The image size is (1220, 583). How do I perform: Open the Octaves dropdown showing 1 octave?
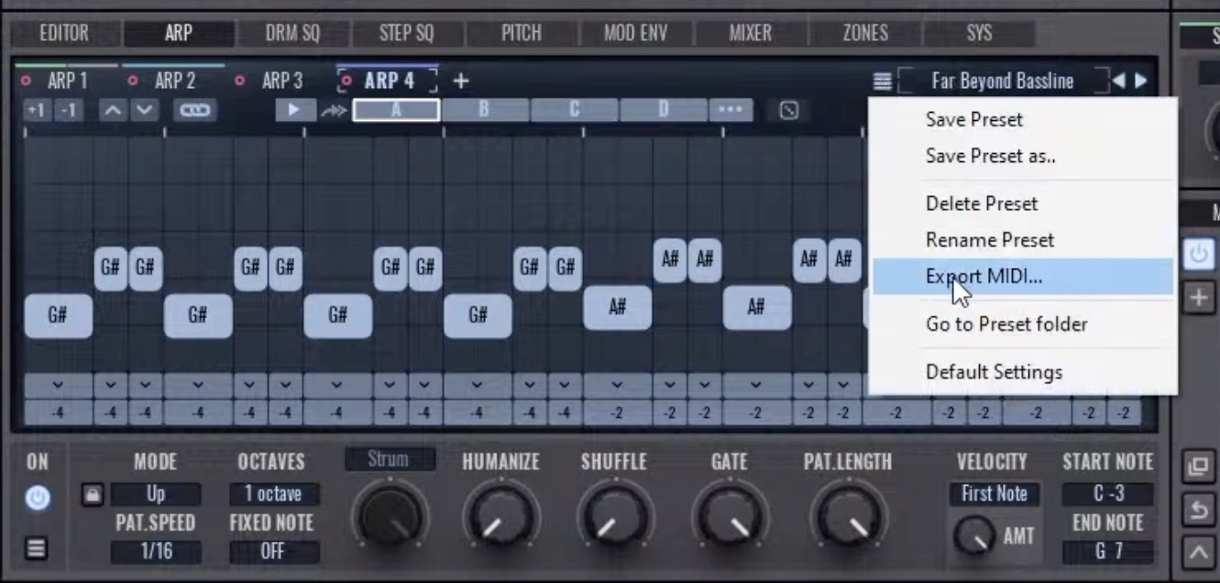(x=273, y=494)
